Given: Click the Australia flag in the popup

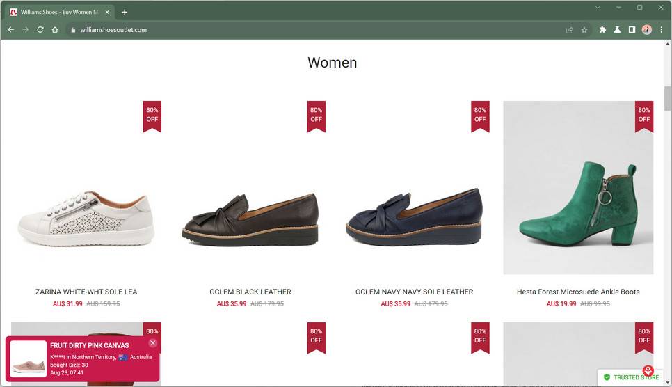Looking at the screenshot, I should [x=123, y=357].
